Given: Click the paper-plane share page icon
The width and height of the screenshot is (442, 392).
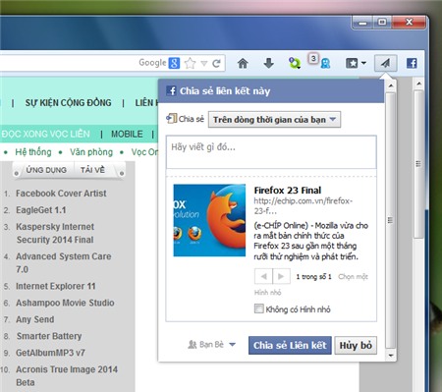Looking at the screenshot, I should coord(385,63).
